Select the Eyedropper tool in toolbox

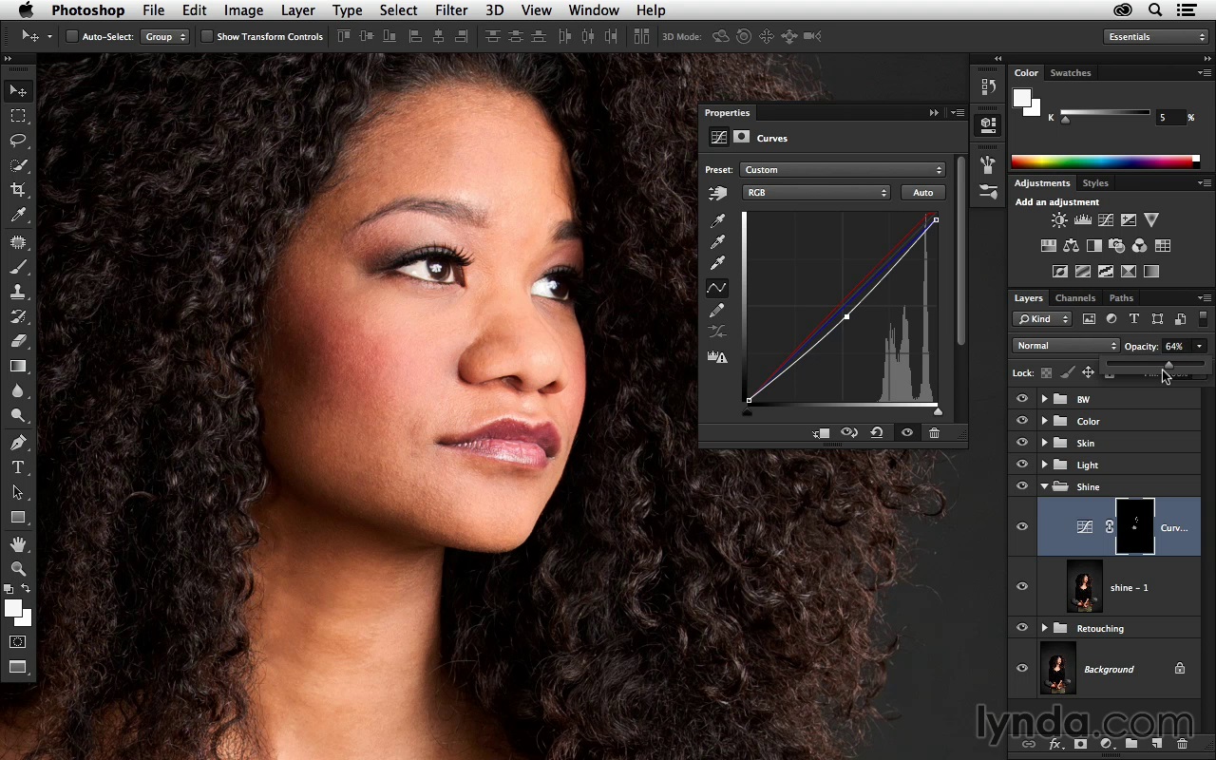18,216
